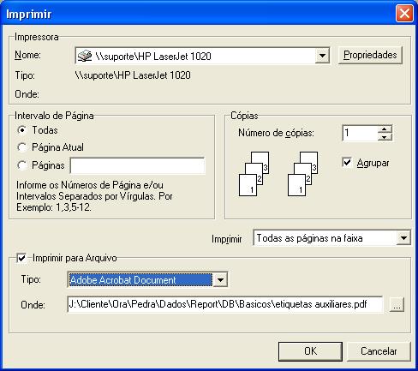418x371 pixels.
Task: Open the browse ellipsis button for file path
Action: coord(397,305)
